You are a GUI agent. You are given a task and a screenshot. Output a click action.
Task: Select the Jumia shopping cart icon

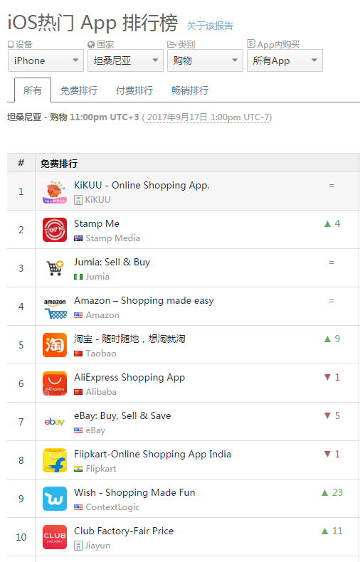pyautogui.click(x=55, y=268)
